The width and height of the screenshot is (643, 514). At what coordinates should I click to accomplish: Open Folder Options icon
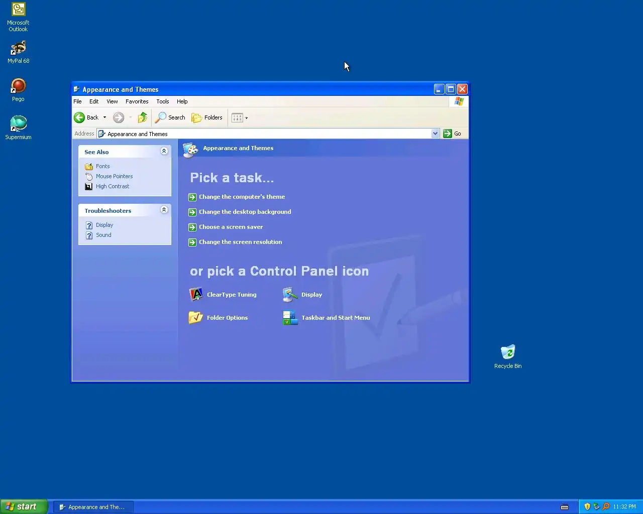tap(218, 318)
